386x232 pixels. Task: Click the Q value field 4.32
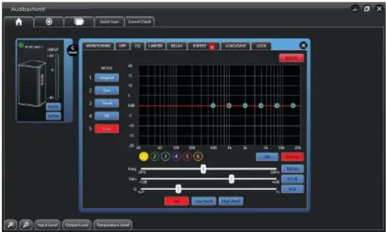(x=292, y=189)
